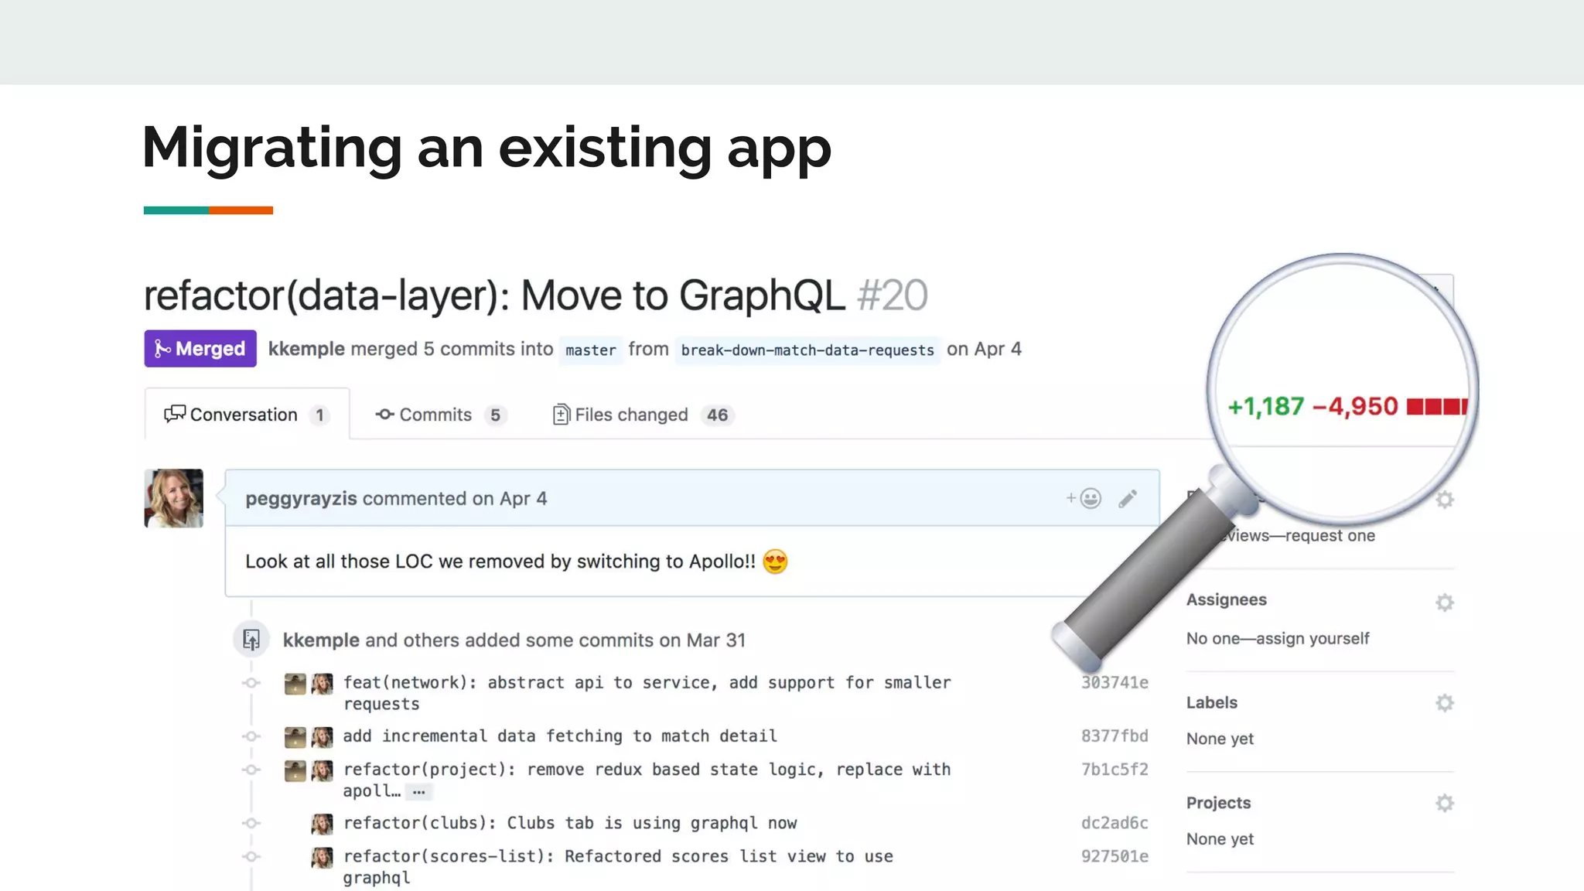Open kkemple's profile link in merge line

306,349
